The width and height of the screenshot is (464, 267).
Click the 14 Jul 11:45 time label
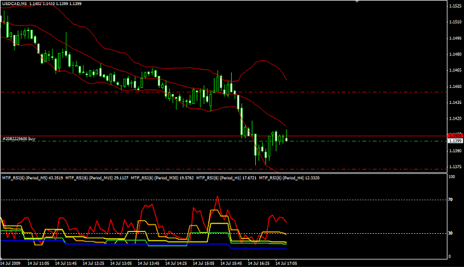point(66,263)
